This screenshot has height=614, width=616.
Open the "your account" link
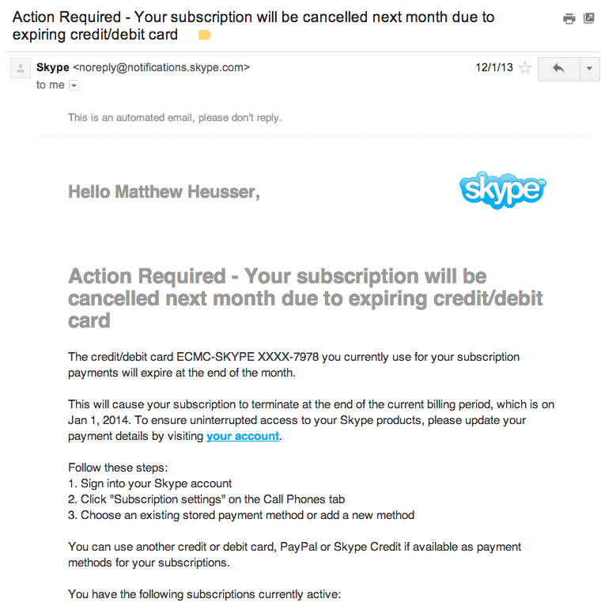coord(243,436)
